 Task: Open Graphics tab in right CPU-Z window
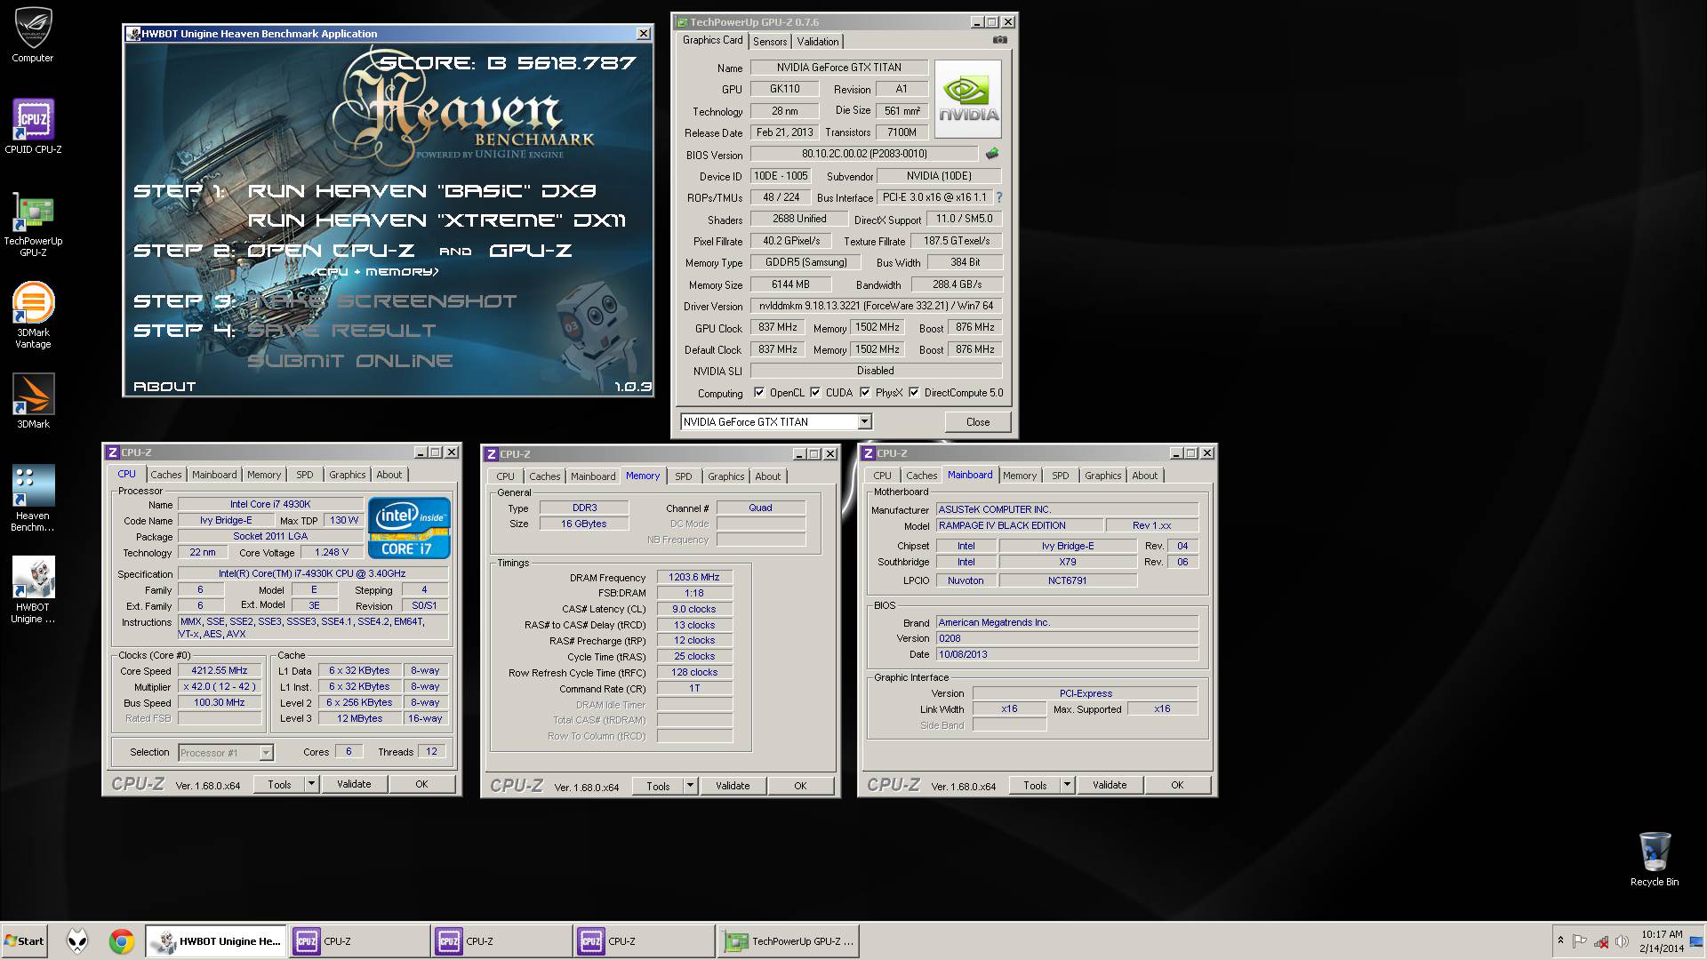coord(1103,476)
